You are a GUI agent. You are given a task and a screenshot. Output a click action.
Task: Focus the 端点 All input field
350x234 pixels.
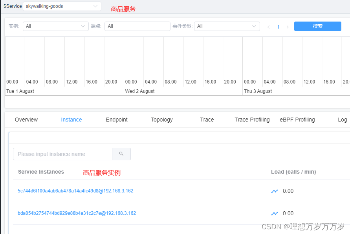point(137,26)
